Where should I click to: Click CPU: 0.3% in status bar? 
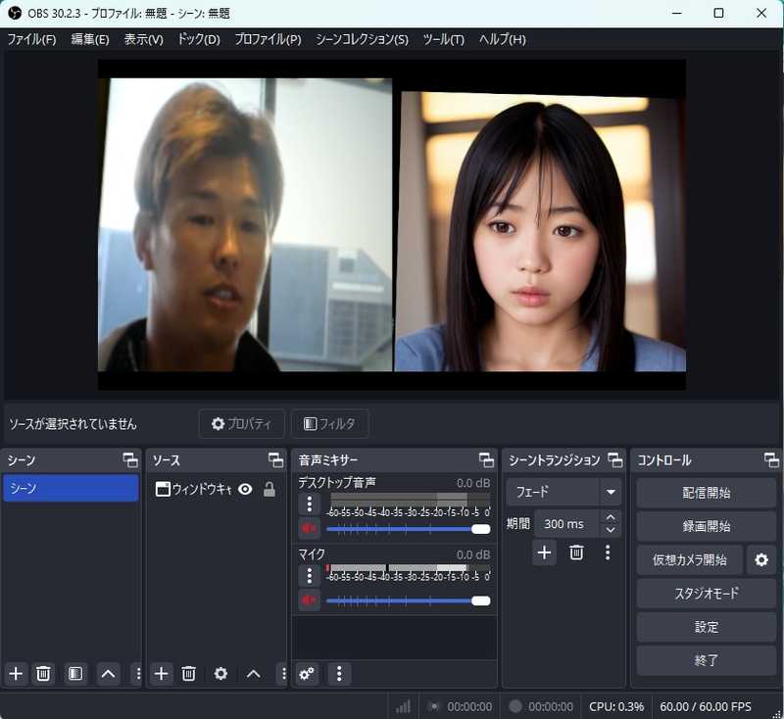616,706
